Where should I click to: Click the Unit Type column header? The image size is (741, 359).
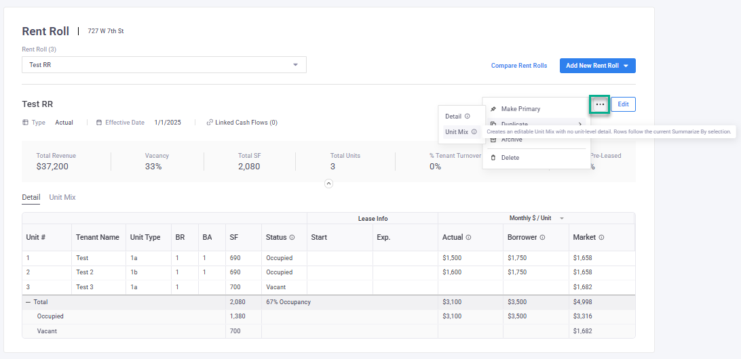point(148,237)
